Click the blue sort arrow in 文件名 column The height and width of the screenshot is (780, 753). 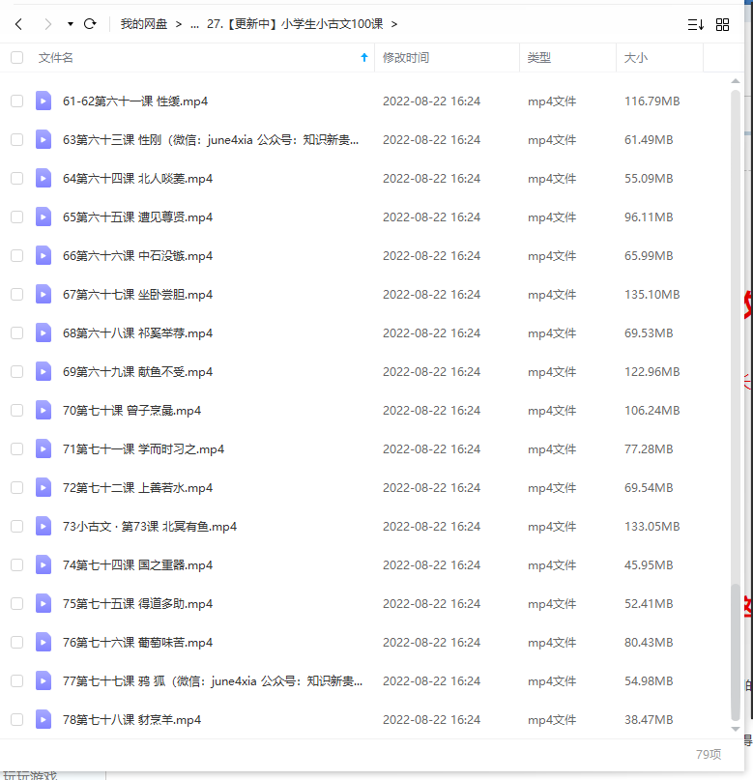point(364,58)
